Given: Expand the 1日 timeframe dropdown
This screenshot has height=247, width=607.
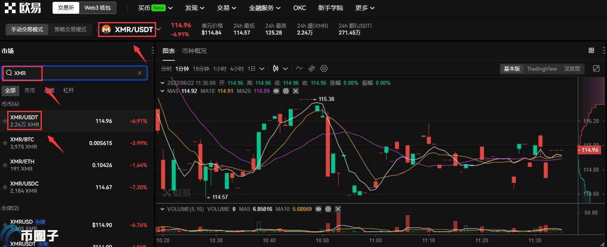Looking at the screenshot, I should pyautogui.click(x=256, y=69).
